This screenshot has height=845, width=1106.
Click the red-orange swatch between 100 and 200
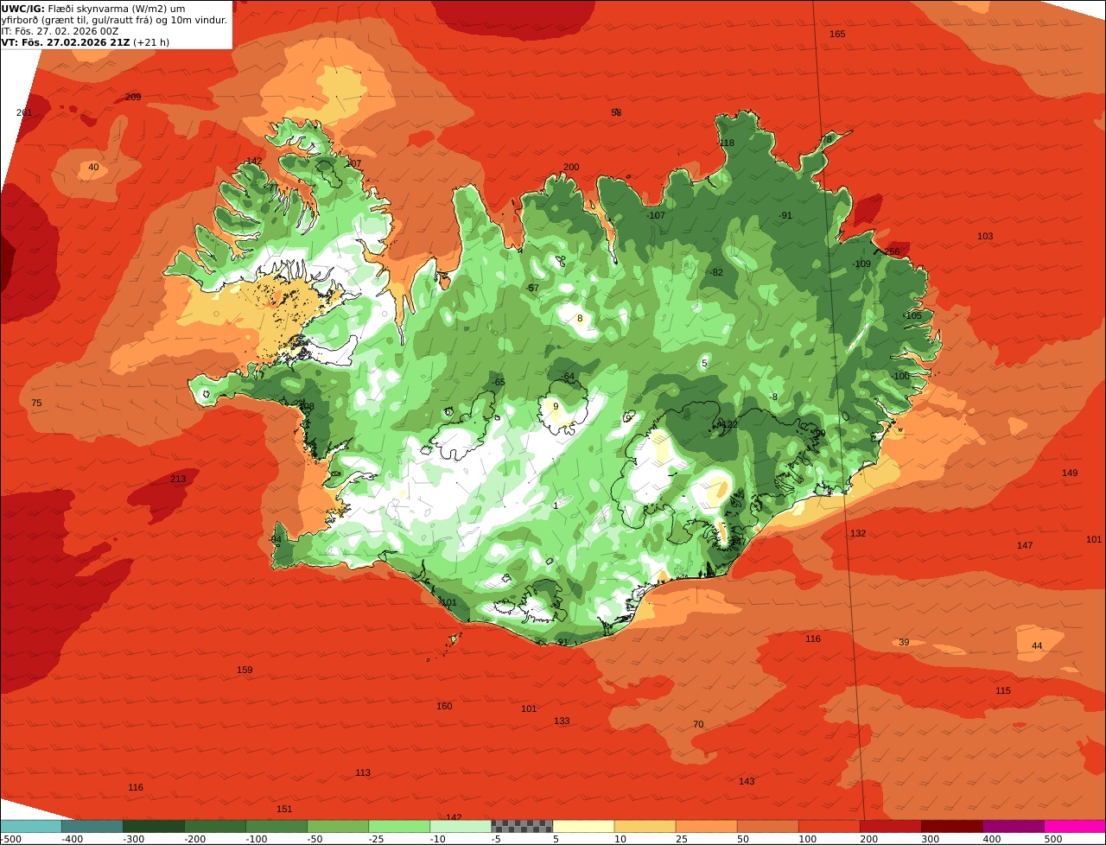(828, 826)
